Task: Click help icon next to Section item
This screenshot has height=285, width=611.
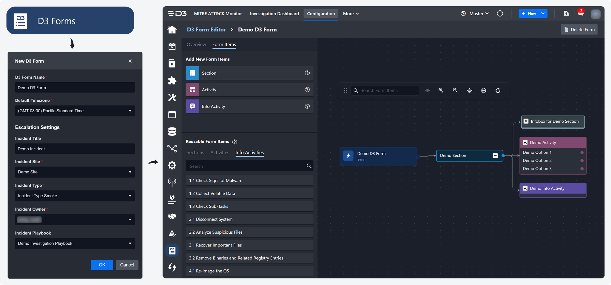Action: tap(307, 73)
